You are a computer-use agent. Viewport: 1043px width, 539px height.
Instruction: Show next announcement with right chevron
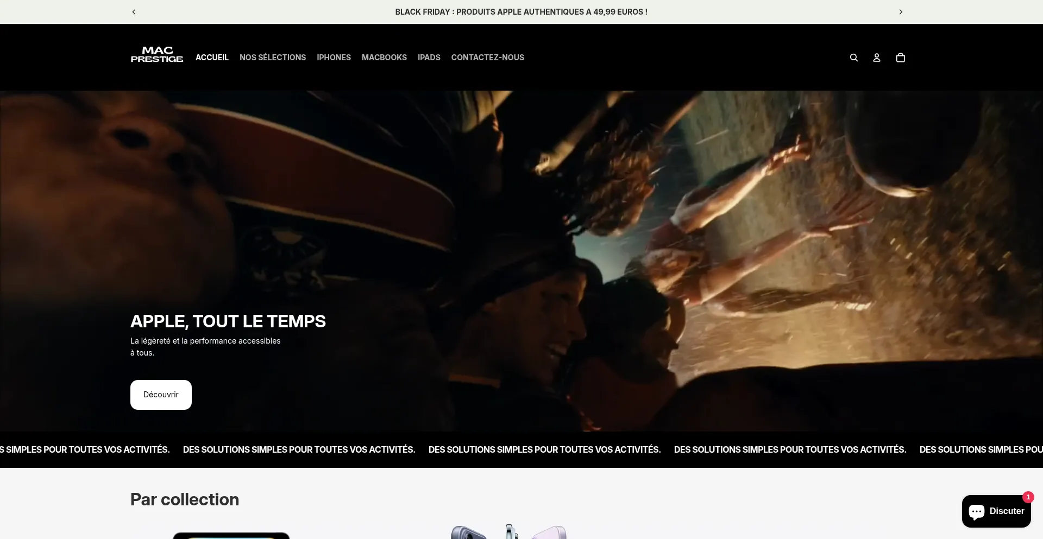pos(900,12)
